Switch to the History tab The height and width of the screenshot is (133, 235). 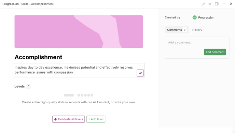[197, 30]
